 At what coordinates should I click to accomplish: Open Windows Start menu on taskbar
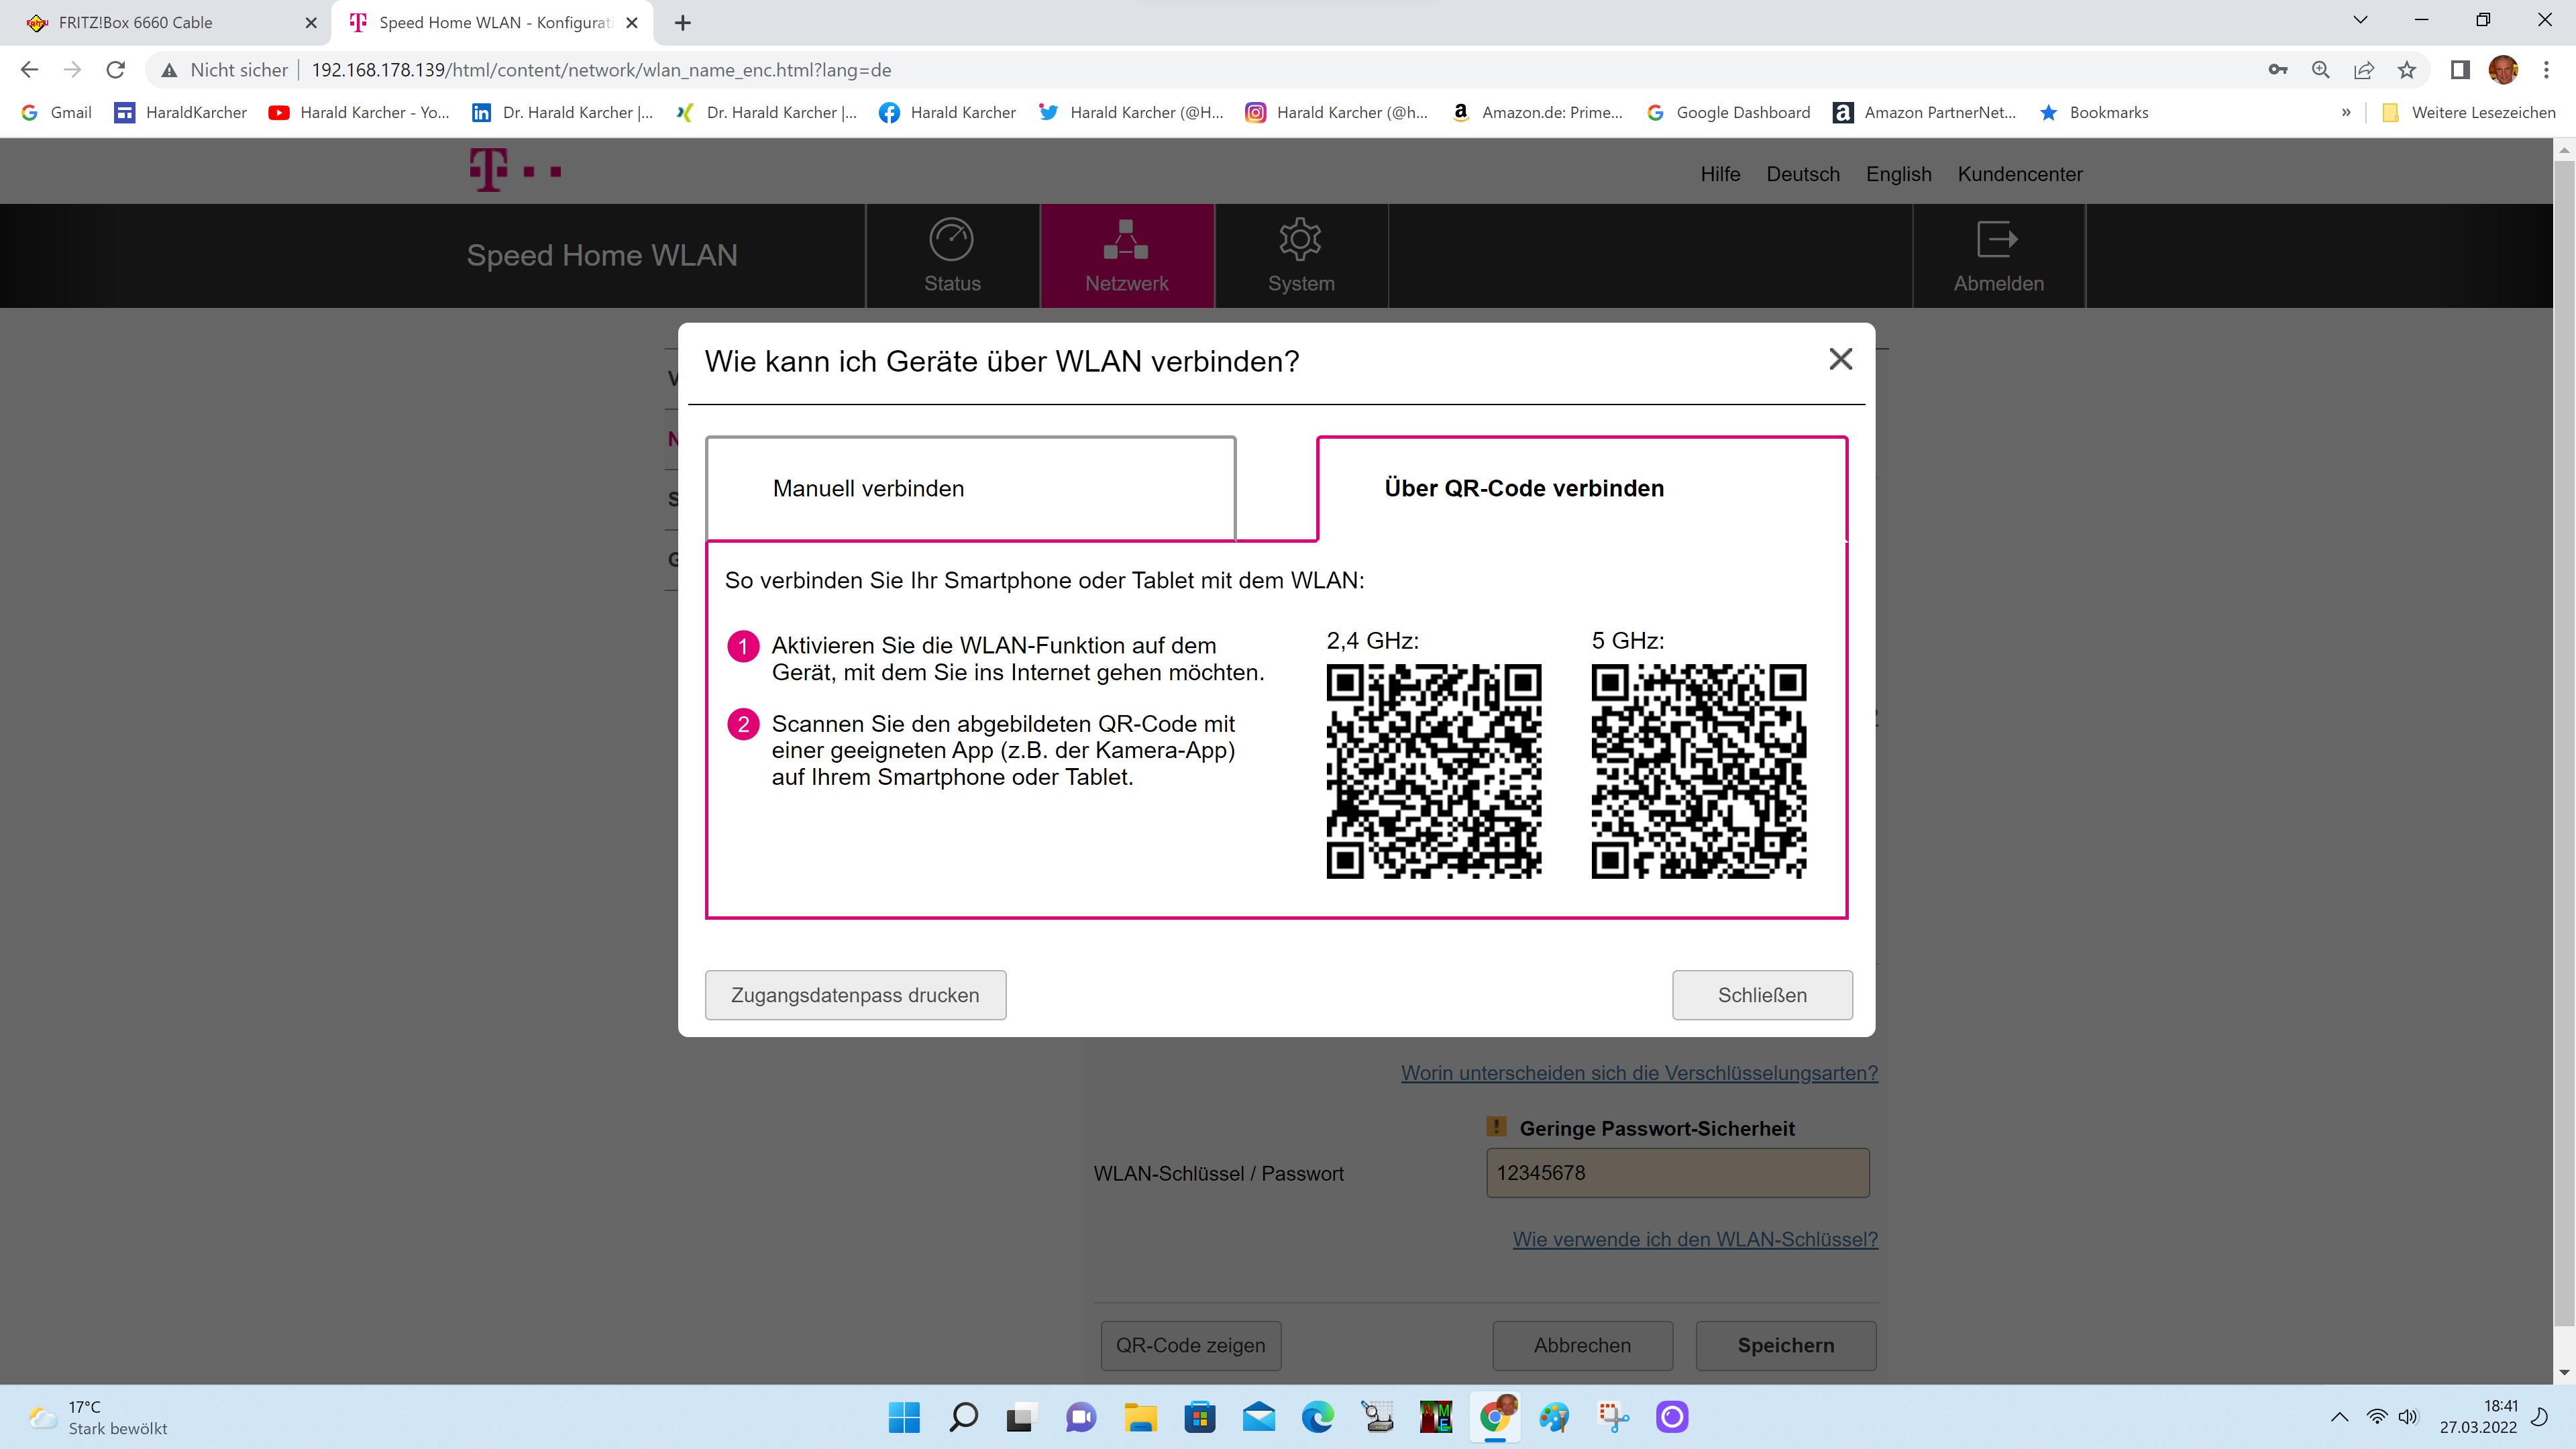(x=903, y=1417)
